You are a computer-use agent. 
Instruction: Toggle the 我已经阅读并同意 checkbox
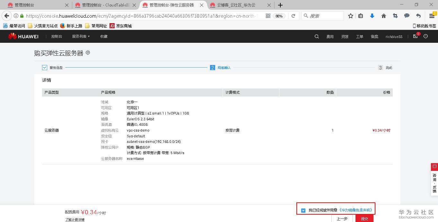pyautogui.click(x=303, y=210)
